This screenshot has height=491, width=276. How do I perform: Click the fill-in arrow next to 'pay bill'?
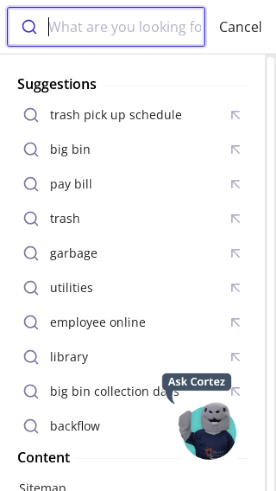[x=236, y=184]
